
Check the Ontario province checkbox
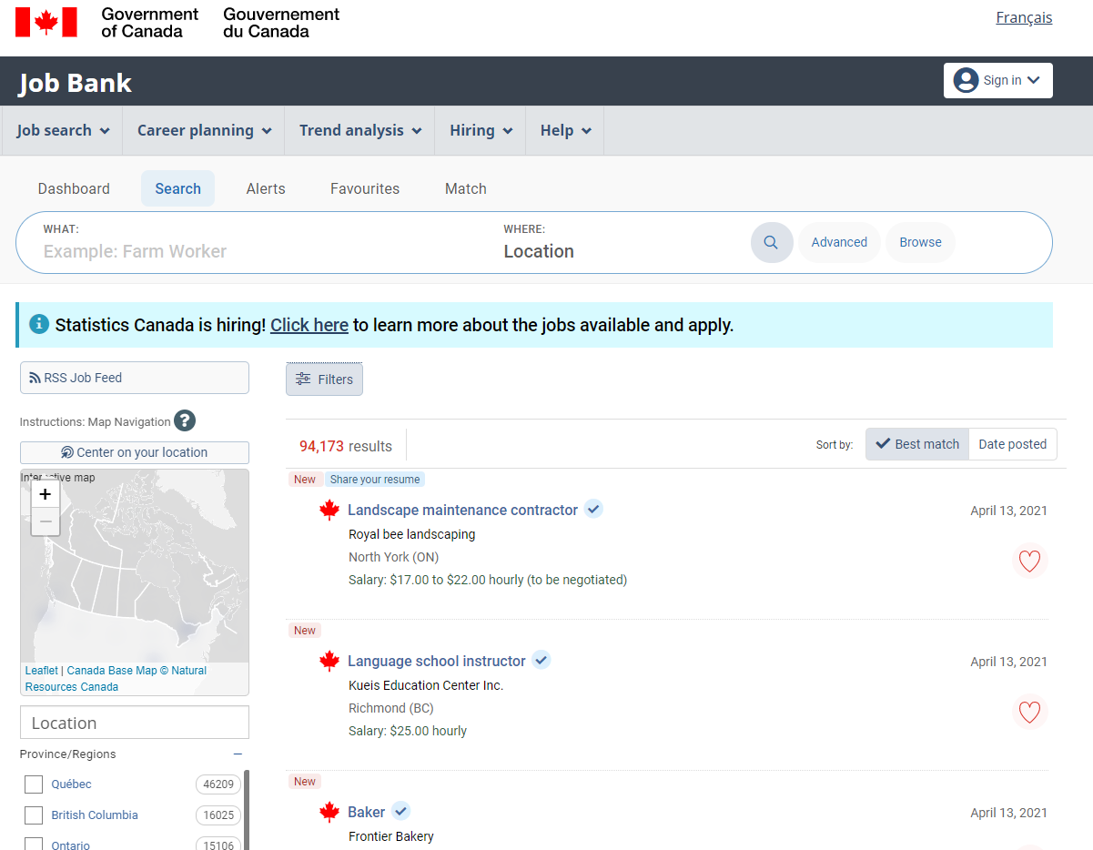34,844
